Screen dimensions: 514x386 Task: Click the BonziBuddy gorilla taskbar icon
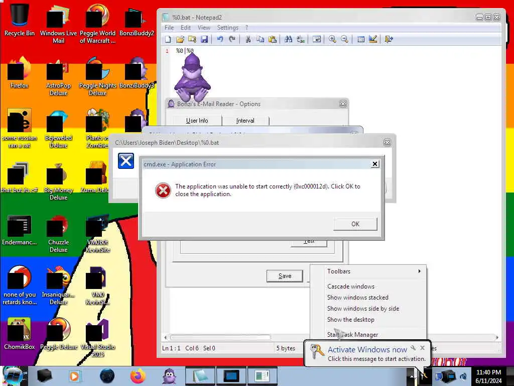click(169, 376)
